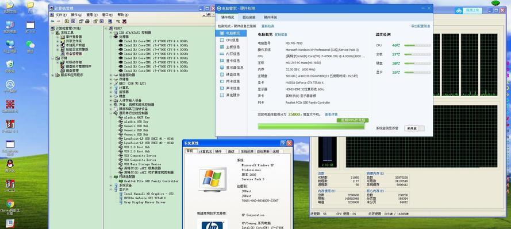
Task: Switch to 系统还原 tab in 系统属性
Action: point(247,152)
